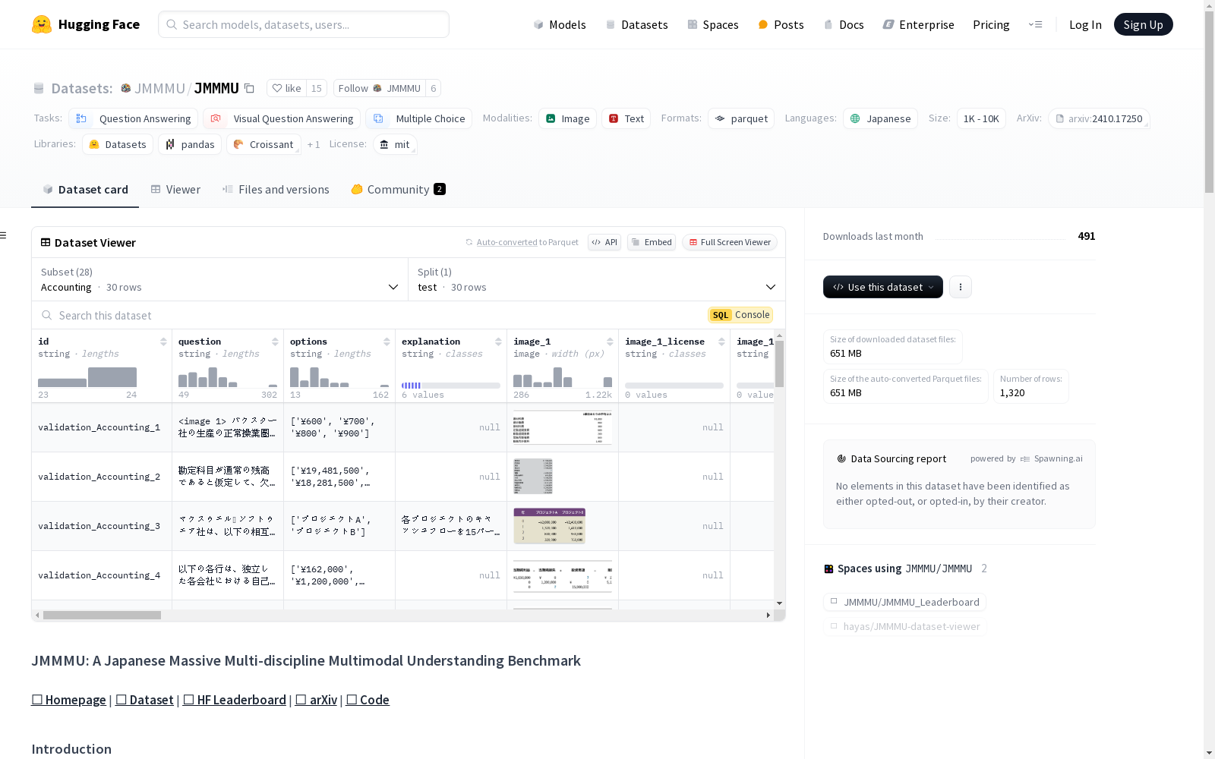Open the SQL Console
1215x759 pixels.
[x=740, y=315]
